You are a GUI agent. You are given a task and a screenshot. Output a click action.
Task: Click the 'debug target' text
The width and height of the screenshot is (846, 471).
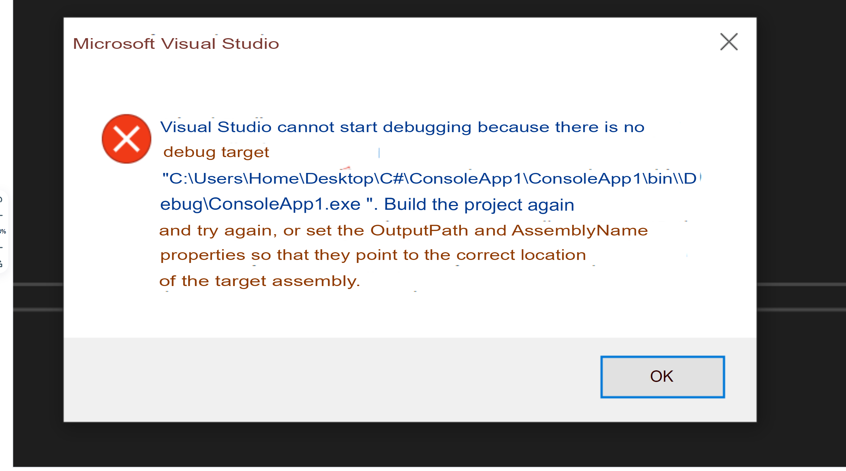pyautogui.click(x=216, y=153)
